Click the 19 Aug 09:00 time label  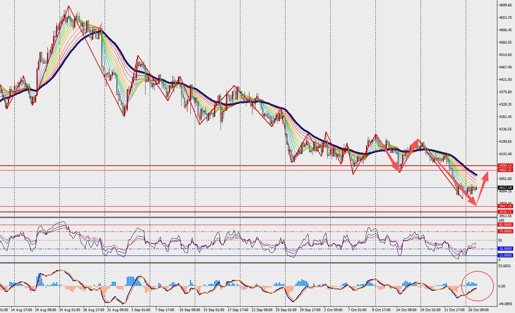[46, 310]
